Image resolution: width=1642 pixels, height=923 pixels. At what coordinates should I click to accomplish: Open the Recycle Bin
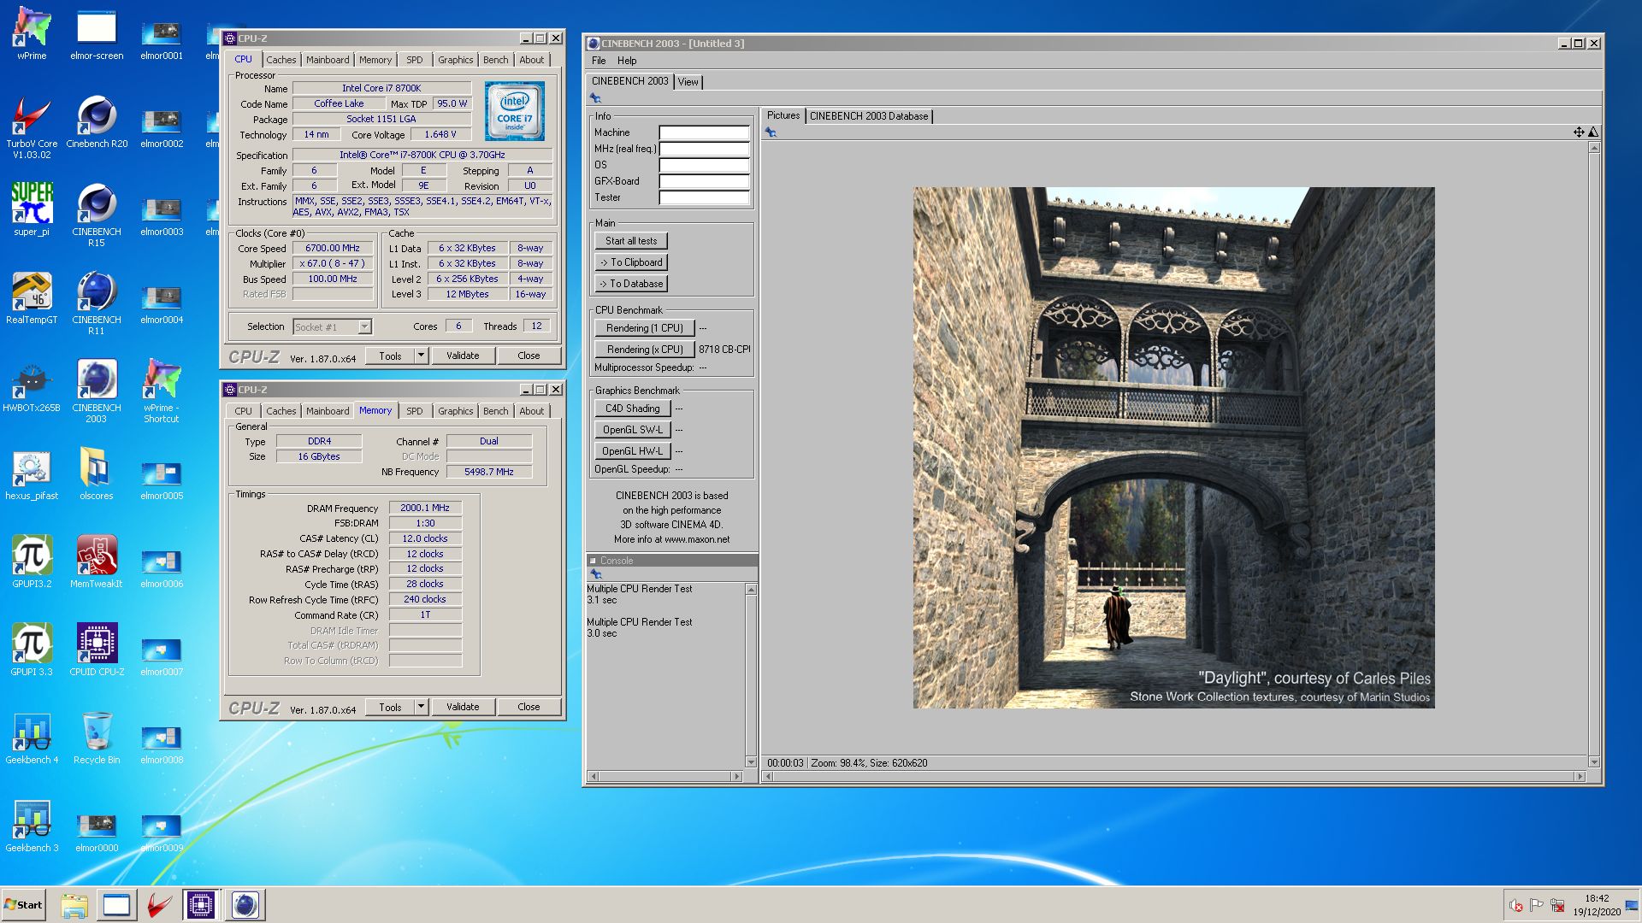[x=97, y=738]
